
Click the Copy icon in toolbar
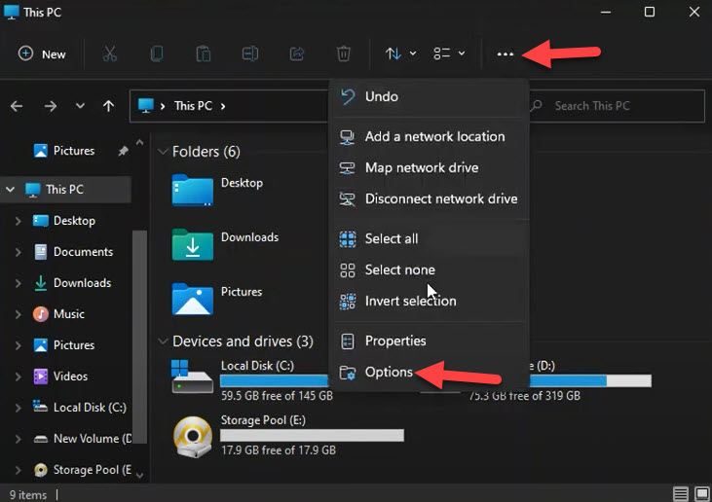(157, 54)
